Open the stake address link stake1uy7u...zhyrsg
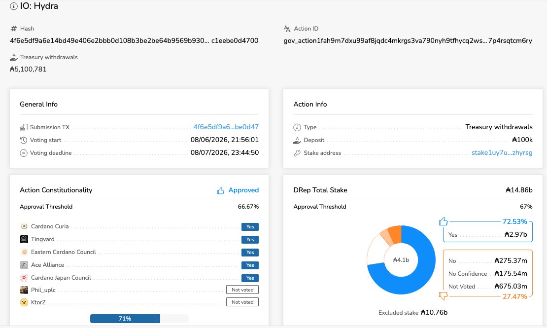Screen dimensions: 547x328 pyautogui.click(x=502, y=152)
